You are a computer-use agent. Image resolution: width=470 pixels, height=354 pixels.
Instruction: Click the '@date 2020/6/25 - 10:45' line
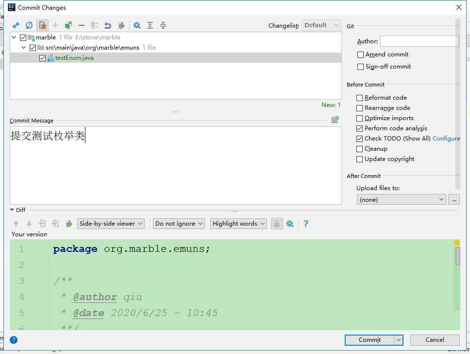coord(139,313)
